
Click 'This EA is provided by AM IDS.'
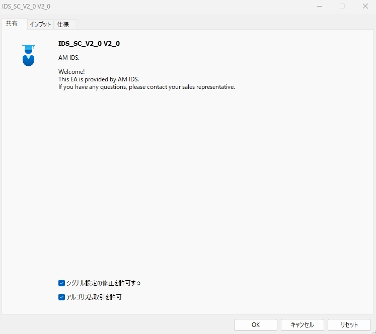(x=99, y=79)
